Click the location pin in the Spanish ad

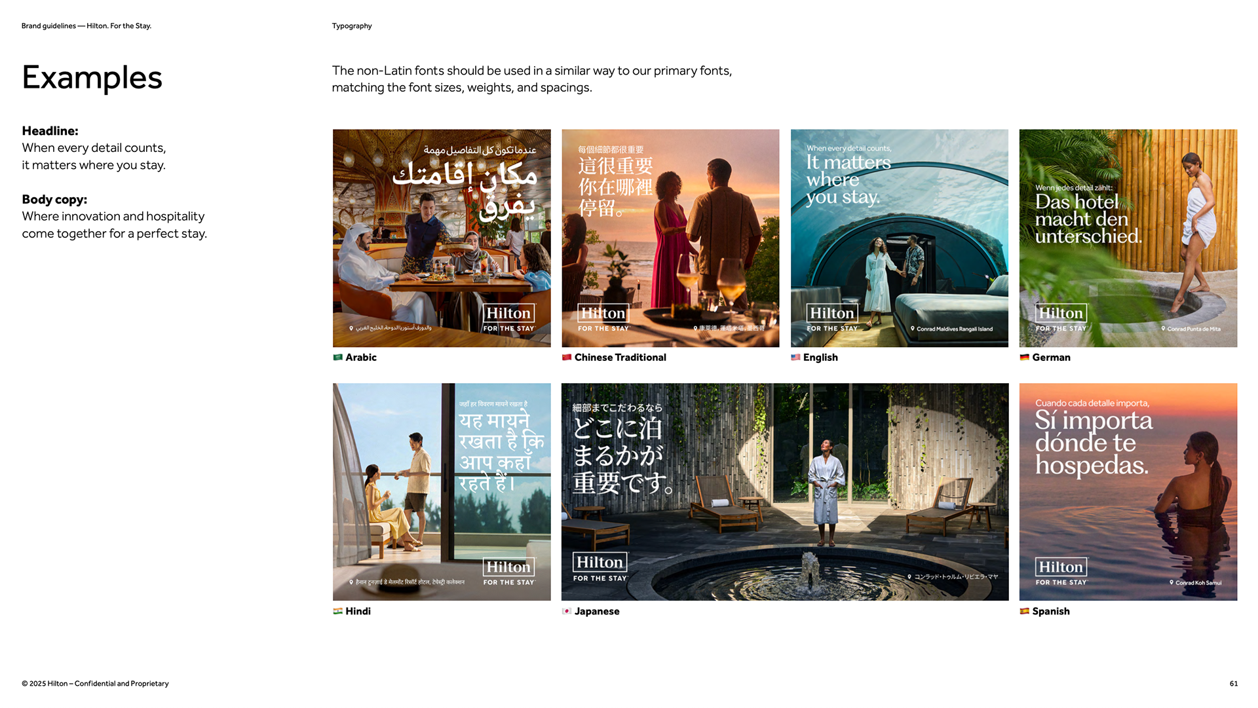click(1172, 582)
